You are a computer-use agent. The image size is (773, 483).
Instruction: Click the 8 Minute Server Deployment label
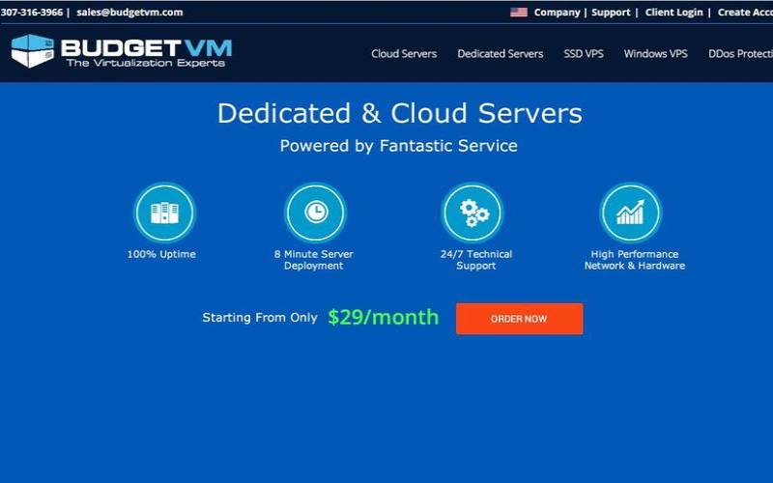tap(314, 260)
